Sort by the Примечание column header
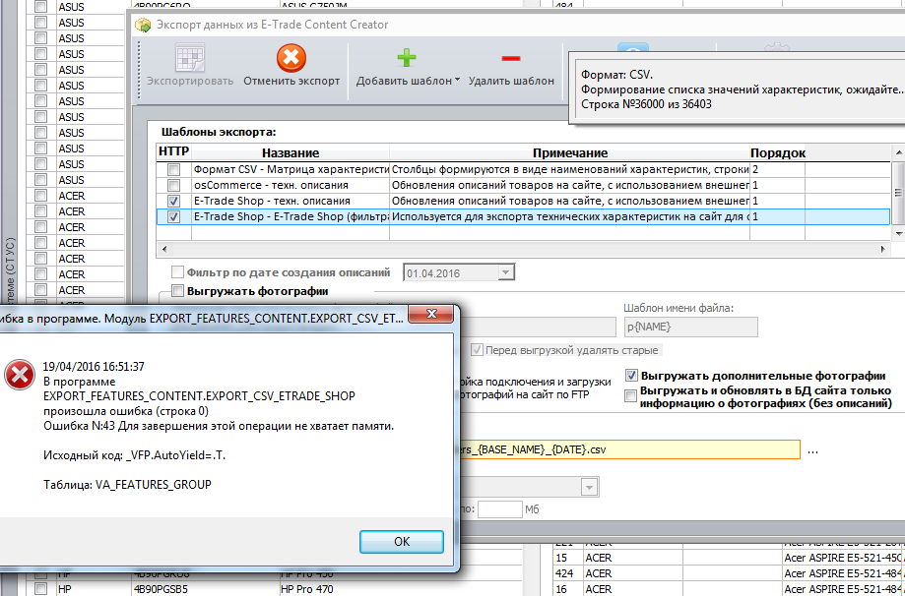The height and width of the screenshot is (596, 905). coord(569,152)
